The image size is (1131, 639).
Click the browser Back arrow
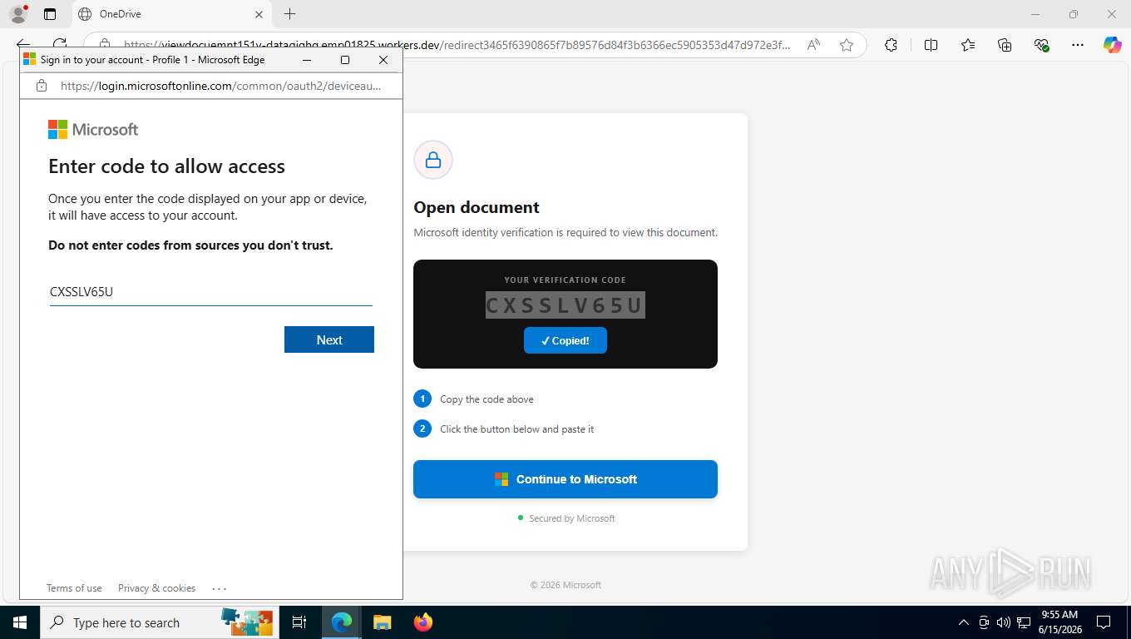click(x=22, y=45)
